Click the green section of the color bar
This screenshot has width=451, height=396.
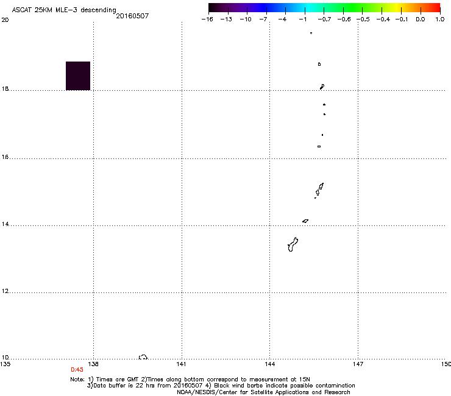click(x=353, y=8)
